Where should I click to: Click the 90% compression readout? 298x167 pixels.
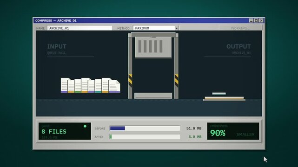tap(218, 133)
